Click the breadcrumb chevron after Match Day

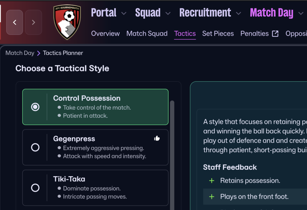39,53
